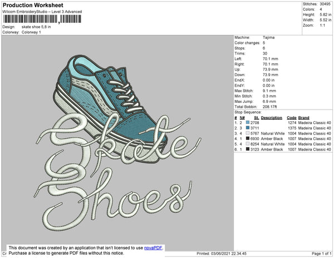
Task: Click the Trims value 30
Action: pos(265,53)
